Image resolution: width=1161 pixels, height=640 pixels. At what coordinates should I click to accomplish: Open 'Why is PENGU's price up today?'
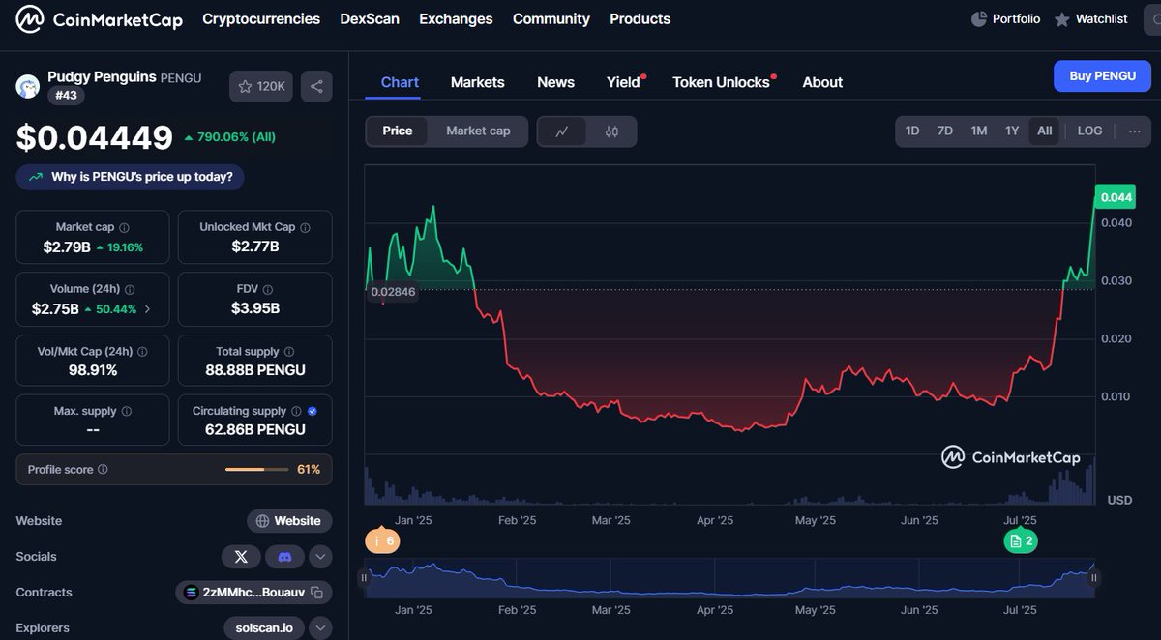point(131,177)
